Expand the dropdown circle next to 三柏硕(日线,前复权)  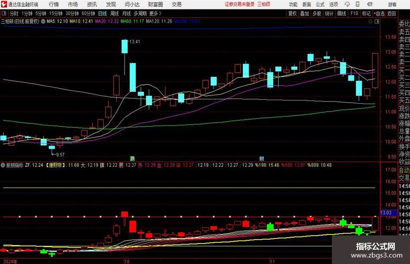43,21
